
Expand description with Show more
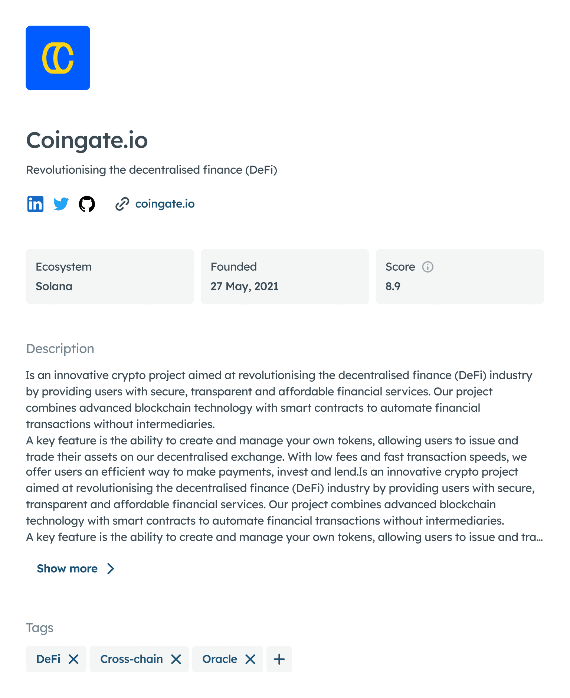point(67,568)
